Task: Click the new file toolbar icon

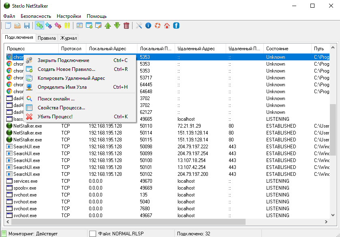Action: [8, 26]
